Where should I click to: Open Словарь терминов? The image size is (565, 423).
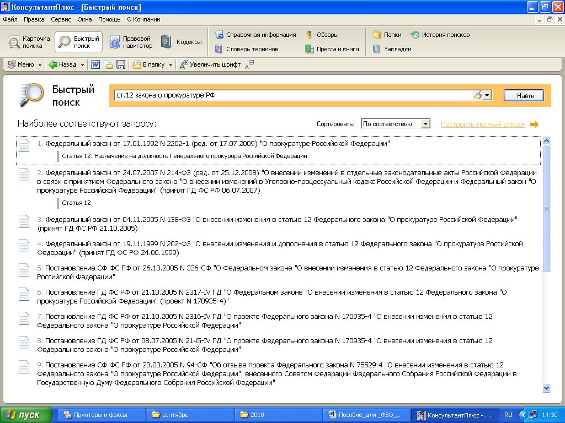click(247, 49)
